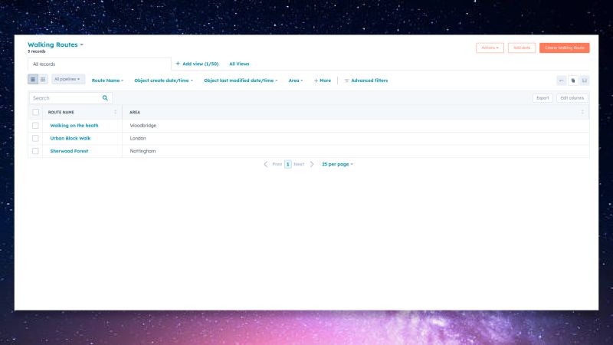Image resolution: width=613 pixels, height=345 pixels.
Task: Click the Prev pagination link
Action: point(277,164)
